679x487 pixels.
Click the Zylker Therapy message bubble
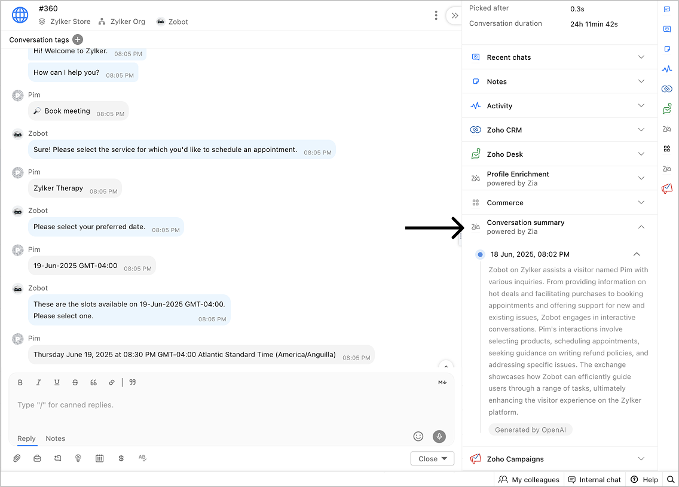tap(75, 188)
